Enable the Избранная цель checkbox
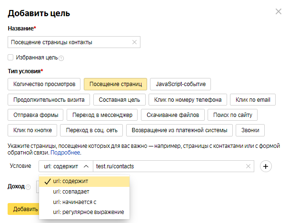Image resolution: width=289 pixels, height=223 pixels. (x=10, y=57)
